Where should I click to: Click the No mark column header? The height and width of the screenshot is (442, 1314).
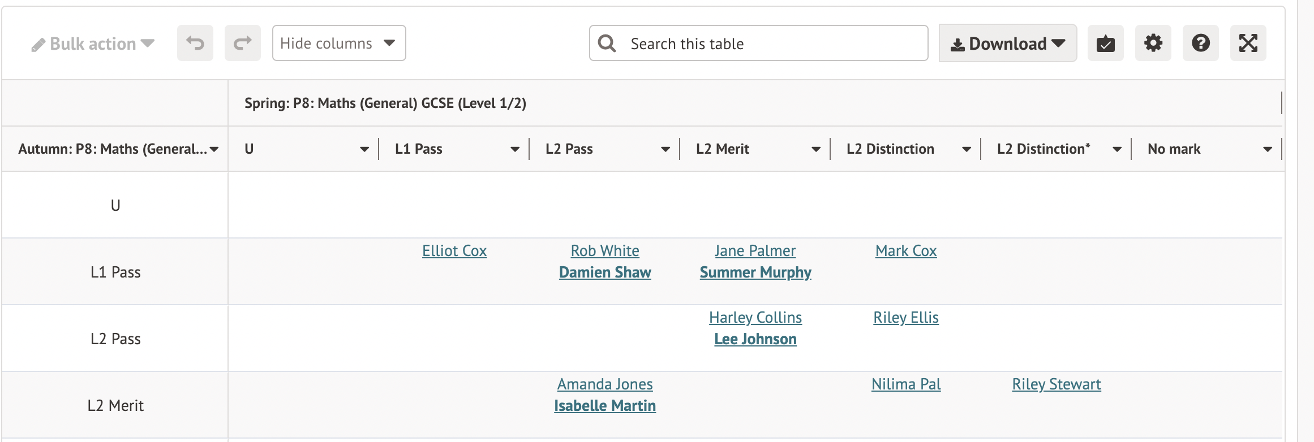(1174, 149)
